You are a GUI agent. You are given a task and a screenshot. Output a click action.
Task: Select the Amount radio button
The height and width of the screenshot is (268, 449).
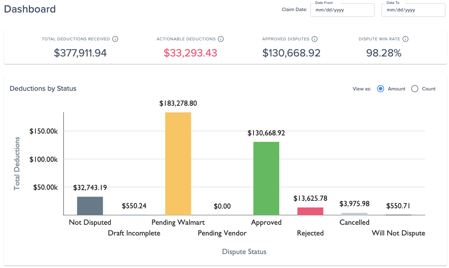(x=381, y=89)
